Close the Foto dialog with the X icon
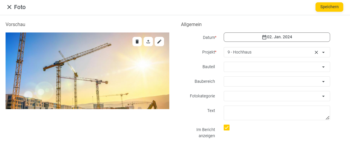Viewport: 350px width, 148px height. (9, 7)
